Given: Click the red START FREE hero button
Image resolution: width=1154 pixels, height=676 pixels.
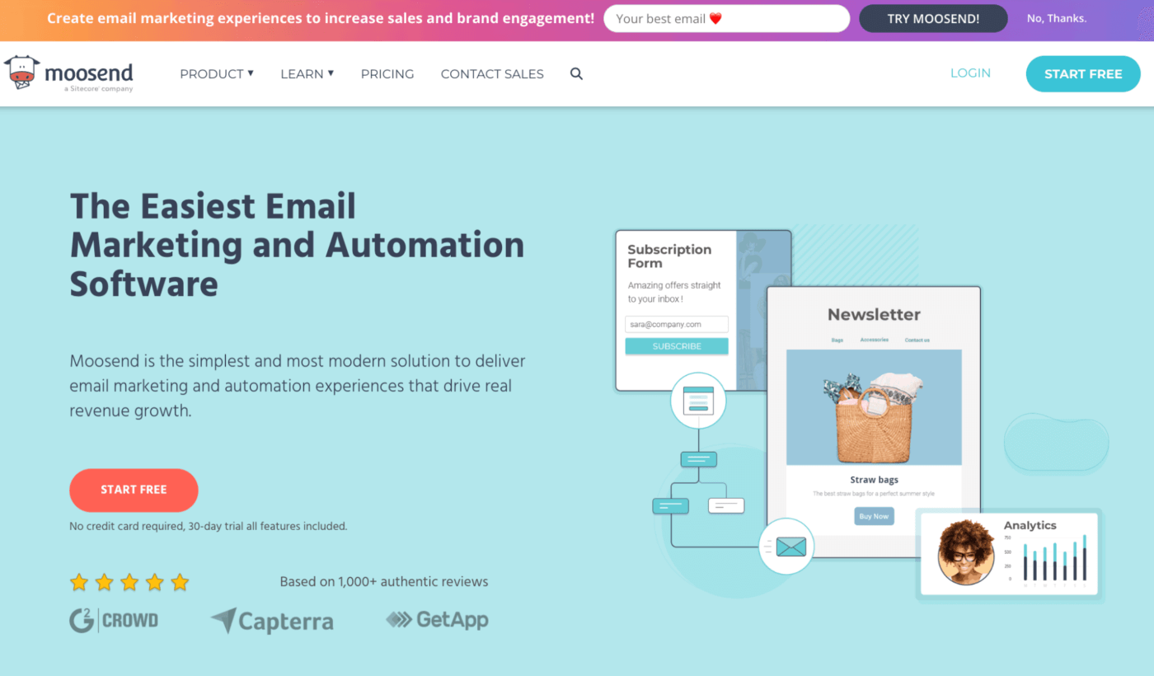Looking at the screenshot, I should (134, 491).
